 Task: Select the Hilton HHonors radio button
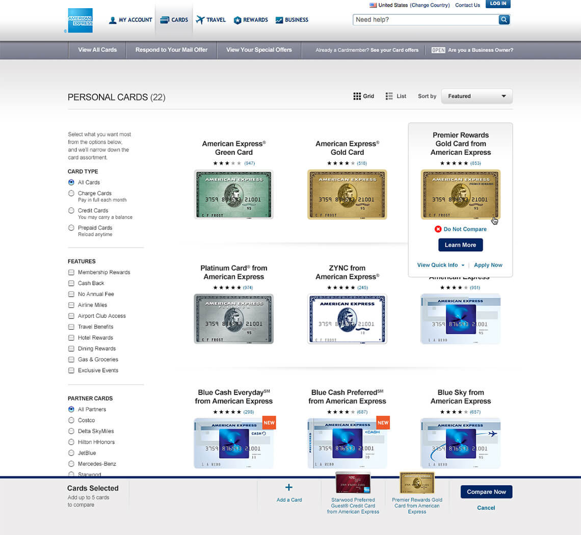[71, 442]
